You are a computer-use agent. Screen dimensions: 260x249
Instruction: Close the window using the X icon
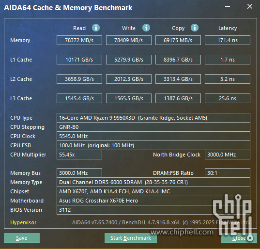click(250, 7)
